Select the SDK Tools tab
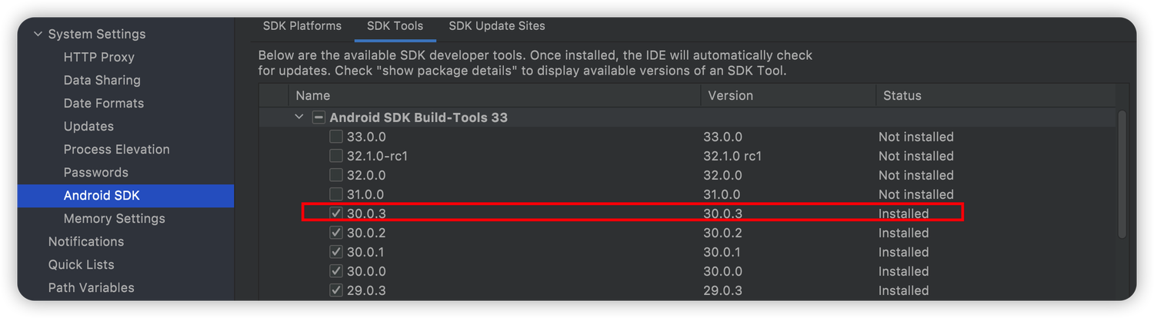Screen dimensions: 1154x318 point(395,26)
